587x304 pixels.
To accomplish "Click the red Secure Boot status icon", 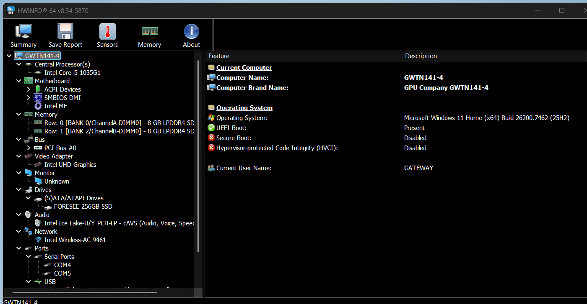I will (x=211, y=138).
